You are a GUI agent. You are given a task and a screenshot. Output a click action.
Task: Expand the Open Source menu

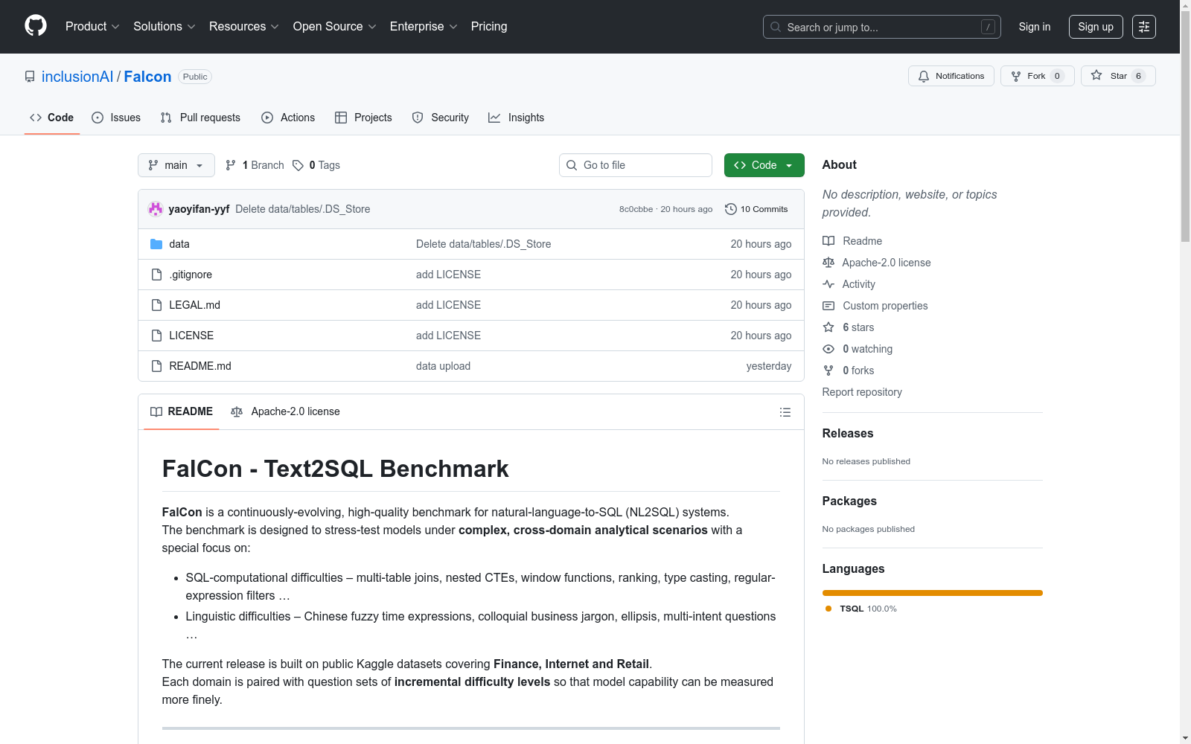click(334, 27)
